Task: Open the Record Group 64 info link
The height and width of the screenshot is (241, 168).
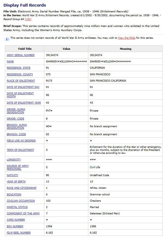Action: tap(28, 19)
